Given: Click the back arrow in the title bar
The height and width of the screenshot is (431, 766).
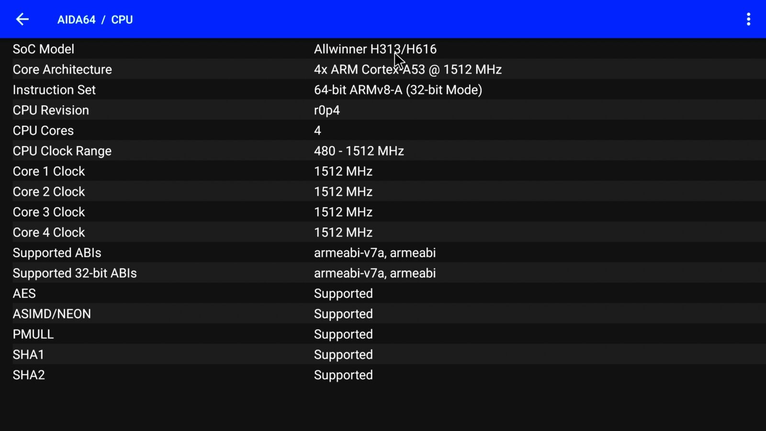Looking at the screenshot, I should [22, 19].
